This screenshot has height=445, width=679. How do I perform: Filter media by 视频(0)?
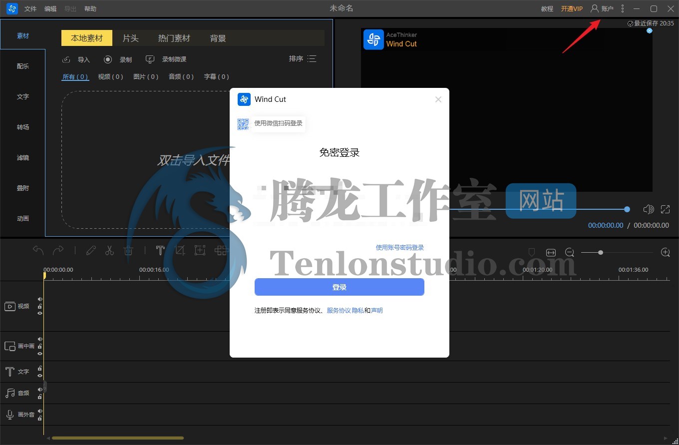pos(111,77)
